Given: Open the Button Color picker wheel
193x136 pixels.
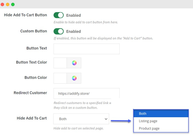Looking at the screenshot, I should (x=74, y=78).
